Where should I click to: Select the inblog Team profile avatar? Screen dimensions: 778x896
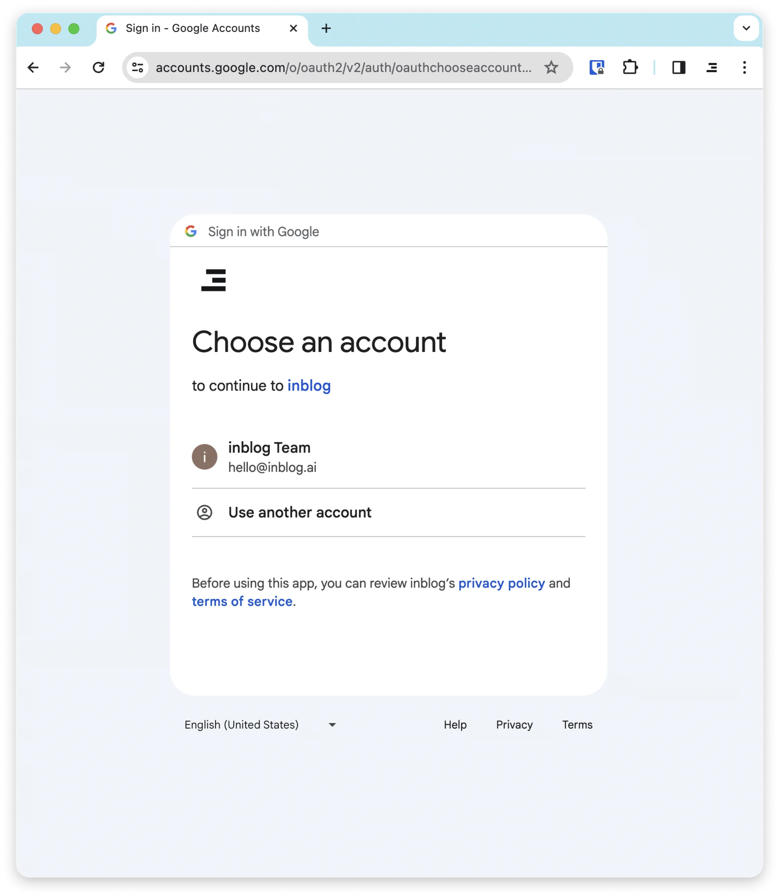[205, 457]
